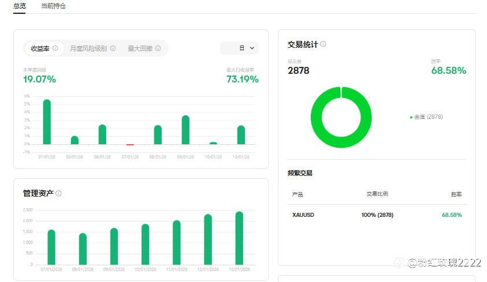Click the 10/01/26 return bar
The height and width of the screenshot is (282, 487).
213,143
